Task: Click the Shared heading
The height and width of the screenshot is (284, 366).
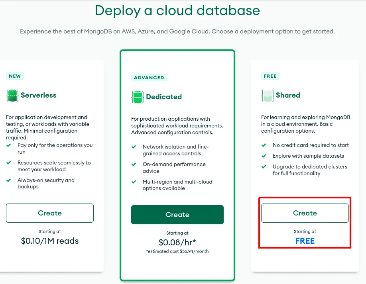Action: coord(288,95)
